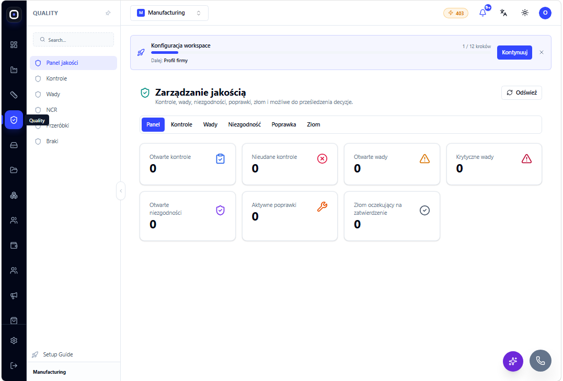Switch to the Kontrole tab
Image resolution: width=563 pixels, height=381 pixels.
click(181, 124)
